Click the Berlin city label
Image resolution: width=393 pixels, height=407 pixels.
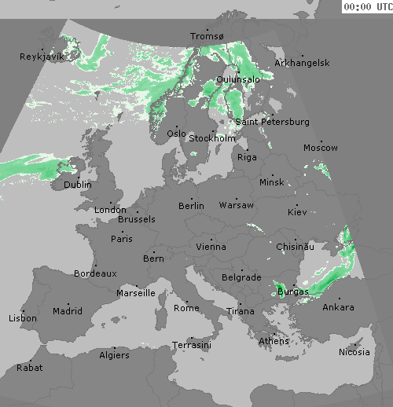pos(191,206)
